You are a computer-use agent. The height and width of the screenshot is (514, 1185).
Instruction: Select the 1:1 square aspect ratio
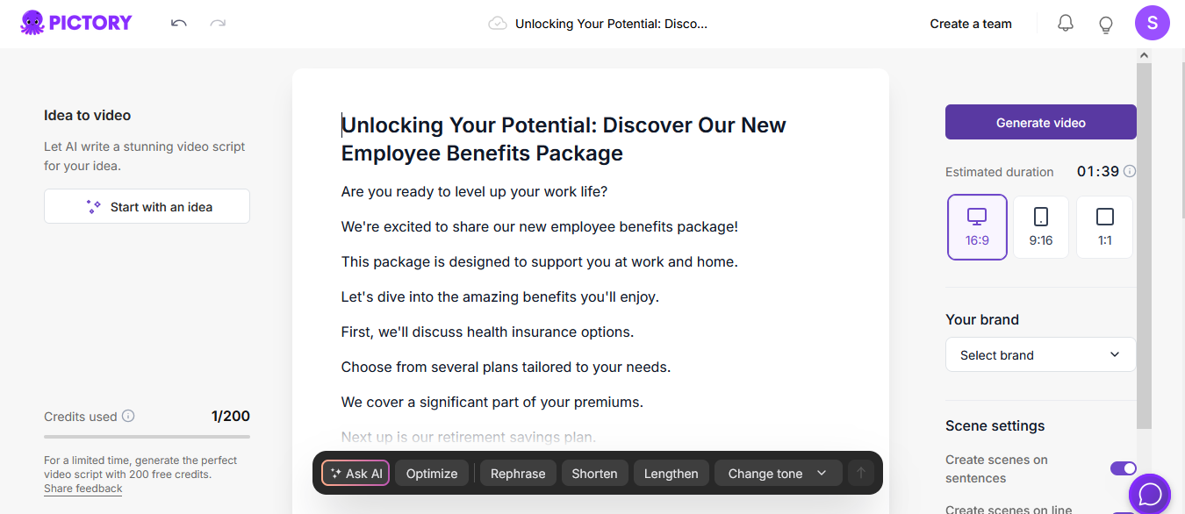[1105, 227]
